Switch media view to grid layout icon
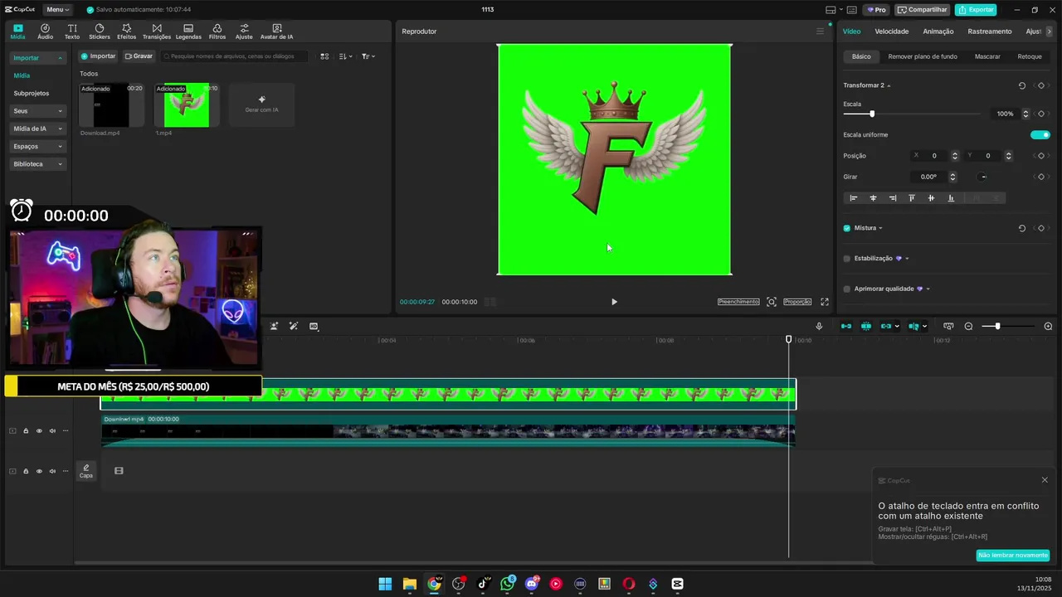The image size is (1062, 597). pos(324,56)
